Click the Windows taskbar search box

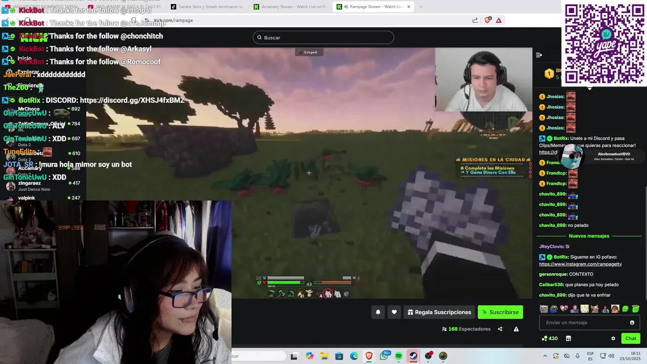[258, 356]
